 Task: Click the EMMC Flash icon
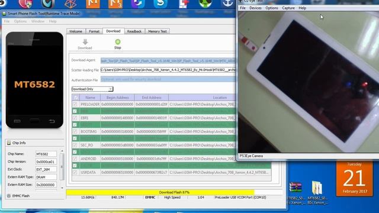9,196
